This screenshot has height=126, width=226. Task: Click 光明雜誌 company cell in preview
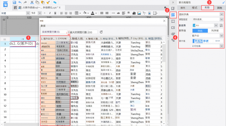pyautogui.click(x=63, y=82)
